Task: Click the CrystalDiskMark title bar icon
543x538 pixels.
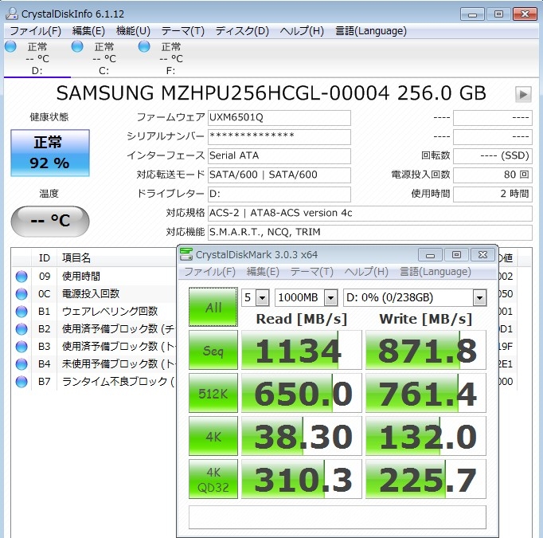Action: click(186, 254)
